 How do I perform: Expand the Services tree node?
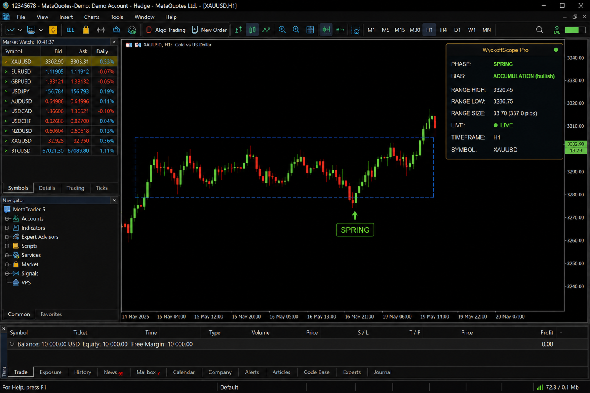tap(7, 255)
